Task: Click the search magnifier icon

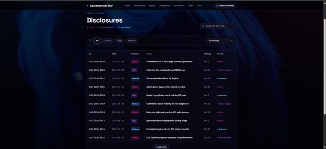Action: pos(203,26)
